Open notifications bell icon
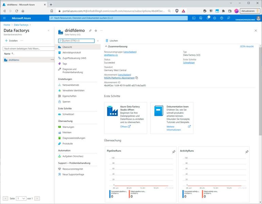The image size is (262, 204). 208,18
